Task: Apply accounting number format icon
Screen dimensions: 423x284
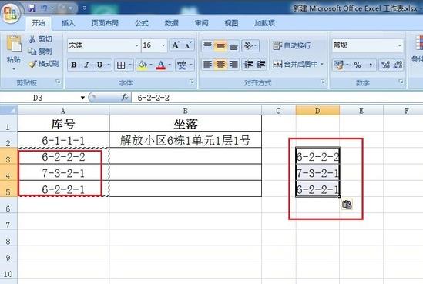Action: click(x=338, y=65)
